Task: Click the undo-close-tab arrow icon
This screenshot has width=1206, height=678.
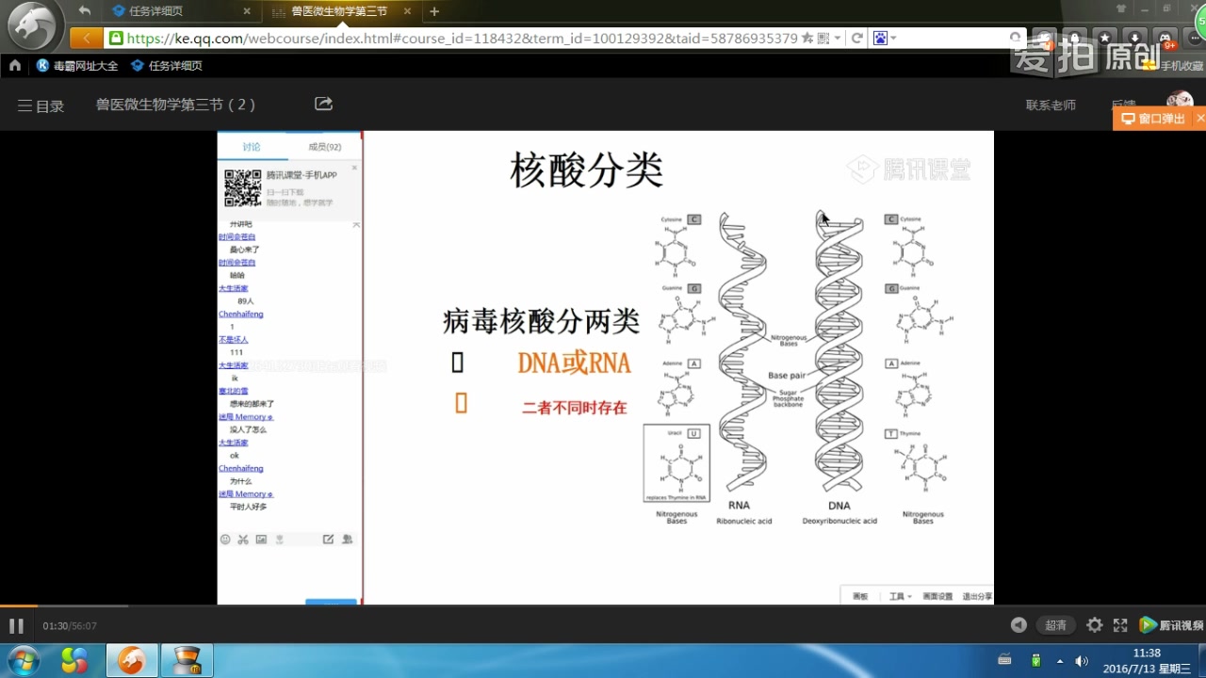Action: pos(85,11)
